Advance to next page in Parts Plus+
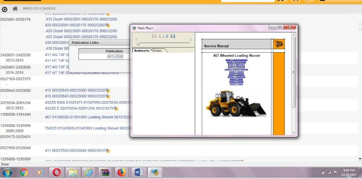The image size is (362, 179). (168, 36)
